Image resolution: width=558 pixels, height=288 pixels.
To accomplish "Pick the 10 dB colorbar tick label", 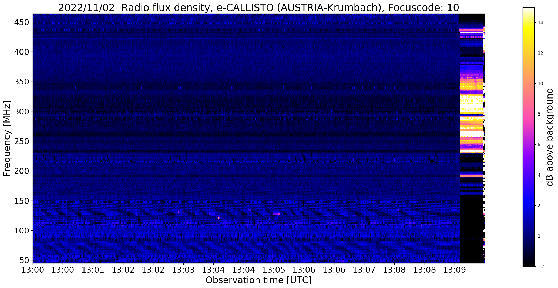I will tap(540, 84).
